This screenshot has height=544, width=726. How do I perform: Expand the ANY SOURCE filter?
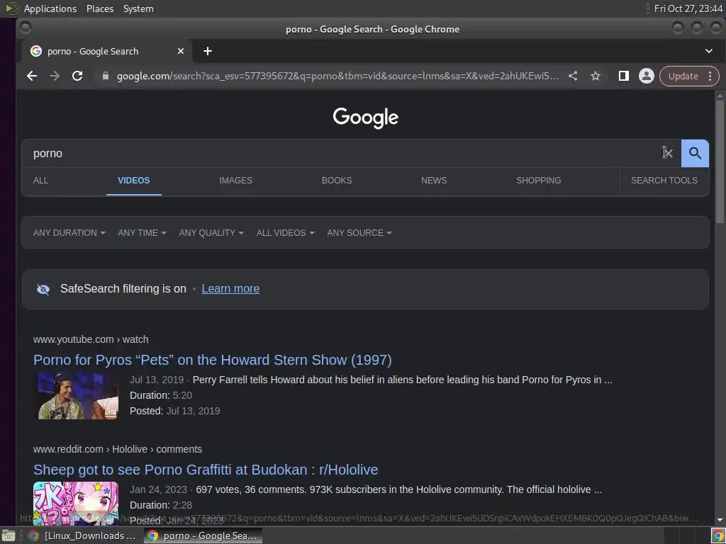(x=359, y=232)
